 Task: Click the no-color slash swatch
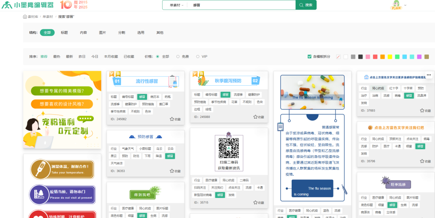pyautogui.click(x=338, y=57)
